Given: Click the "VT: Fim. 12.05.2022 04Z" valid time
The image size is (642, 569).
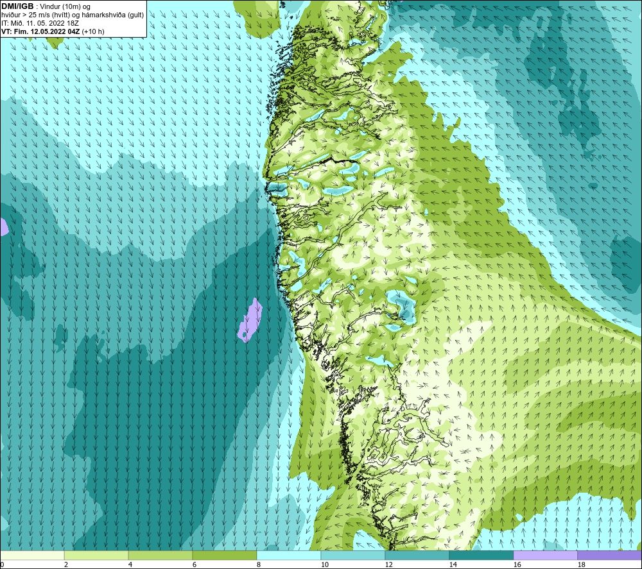Looking at the screenshot, I should tap(40, 31).
